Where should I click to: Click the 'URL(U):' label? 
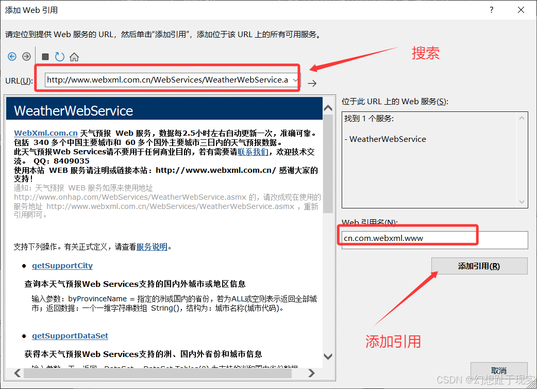click(19, 81)
